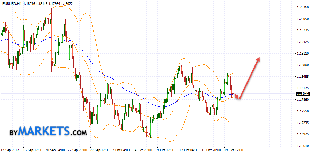Click the 1.18800 price level label
Viewport: 310px width, 154px height.
302,65
